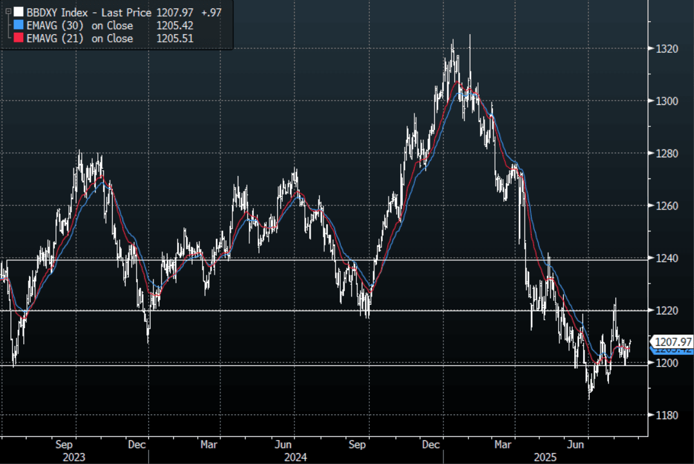Select the BBDXY Index - Last Price label

89,12
